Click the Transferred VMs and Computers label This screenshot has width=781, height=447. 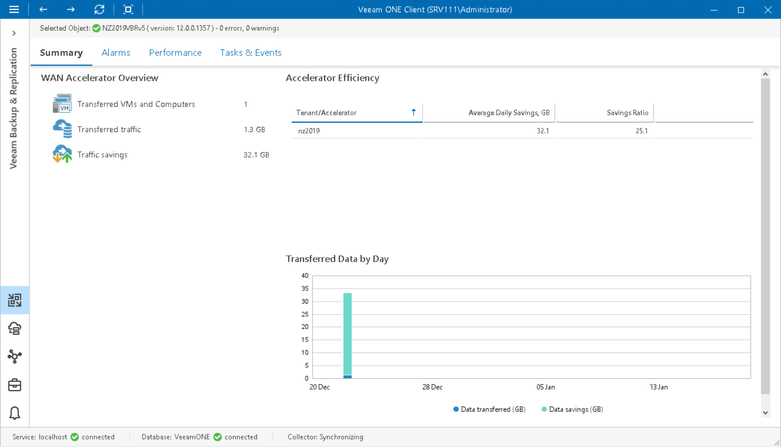coord(136,104)
